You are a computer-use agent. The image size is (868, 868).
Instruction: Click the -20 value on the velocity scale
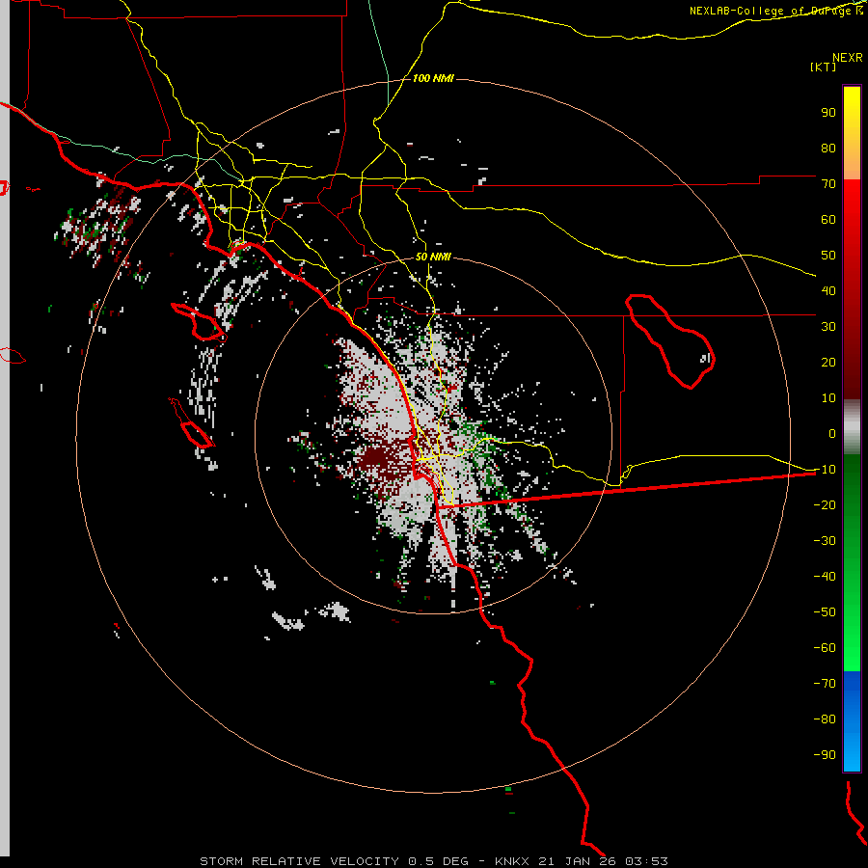click(x=825, y=504)
